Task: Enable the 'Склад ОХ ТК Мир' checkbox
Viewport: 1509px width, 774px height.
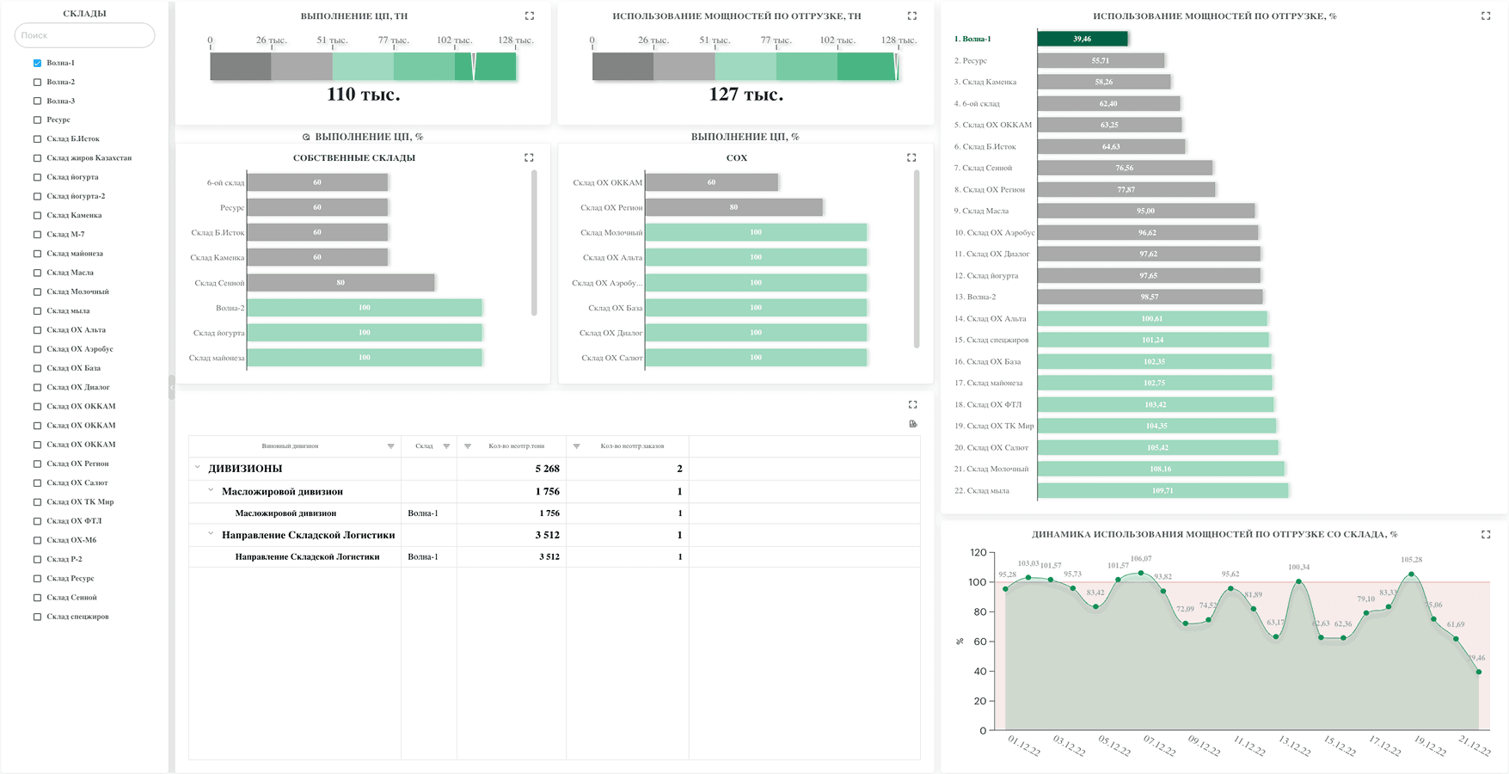Action: tap(37, 501)
